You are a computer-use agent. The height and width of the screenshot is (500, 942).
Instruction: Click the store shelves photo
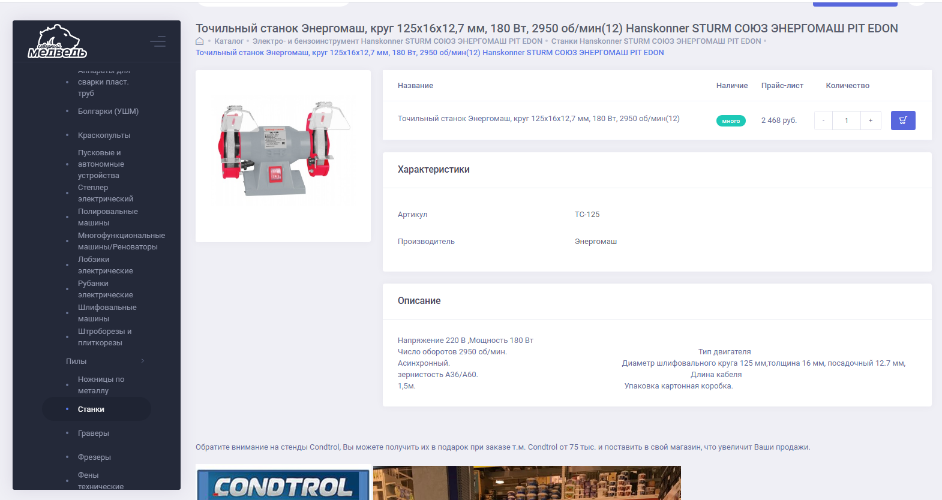click(527, 483)
